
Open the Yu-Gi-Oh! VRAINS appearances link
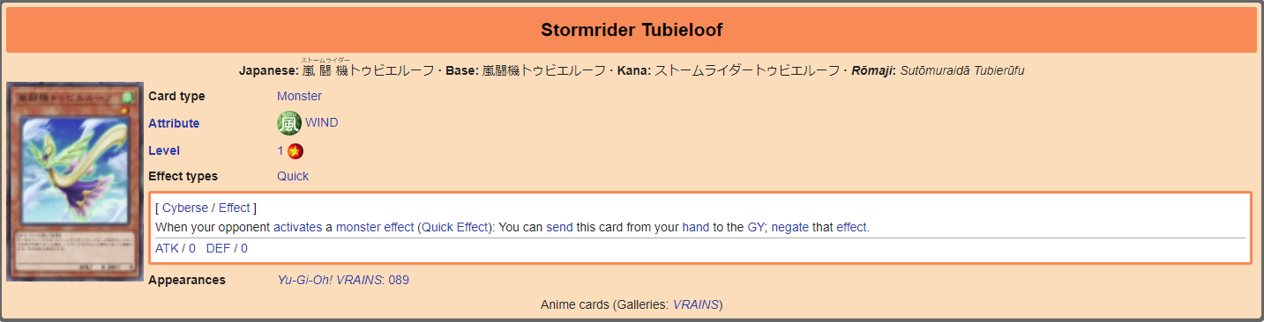(330, 280)
